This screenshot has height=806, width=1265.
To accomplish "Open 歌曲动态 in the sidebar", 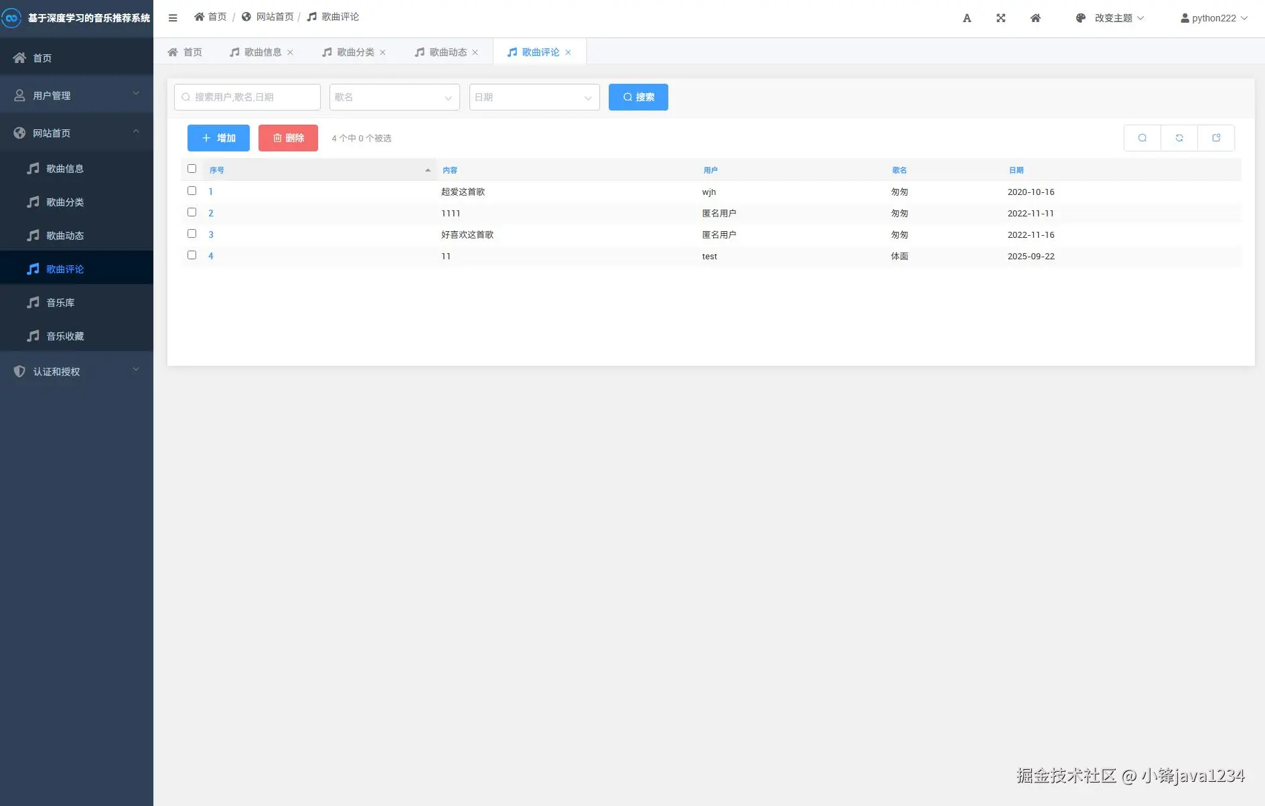I will pos(77,235).
